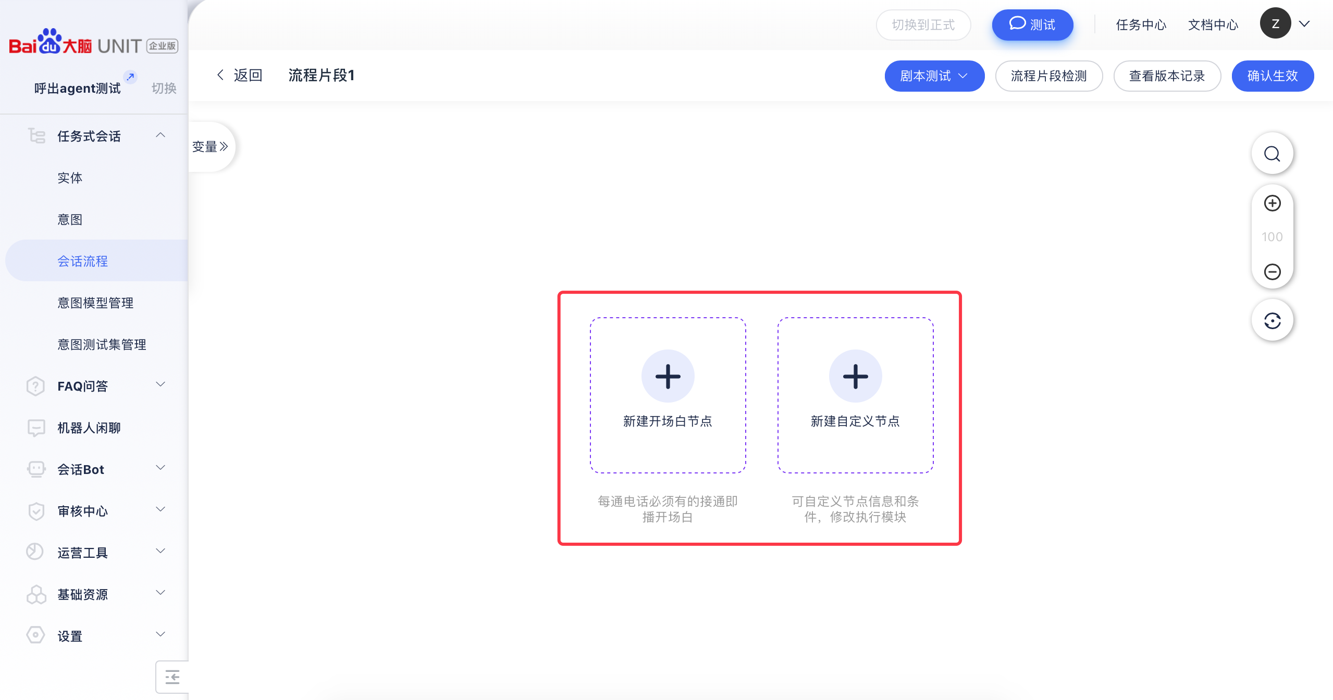Collapse sidebar using bottom collapse icon
Image resolution: width=1333 pixels, height=700 pixels.
tap(172, 677)
